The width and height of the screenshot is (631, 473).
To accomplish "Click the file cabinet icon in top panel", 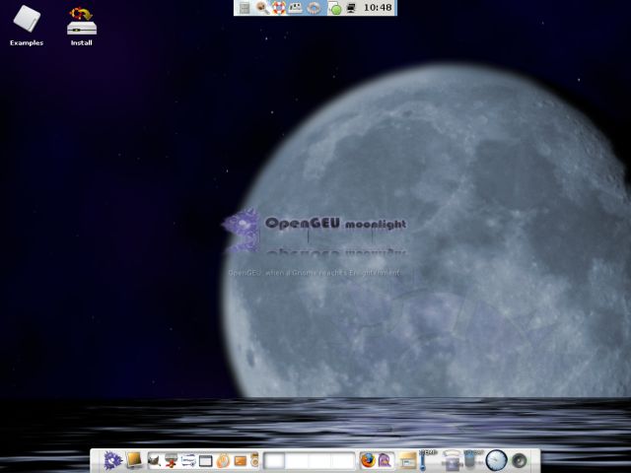I will click(x=245, y=8).
